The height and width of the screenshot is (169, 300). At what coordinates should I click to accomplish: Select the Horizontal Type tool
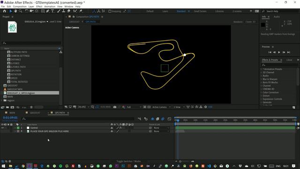[x=52, y=11]
